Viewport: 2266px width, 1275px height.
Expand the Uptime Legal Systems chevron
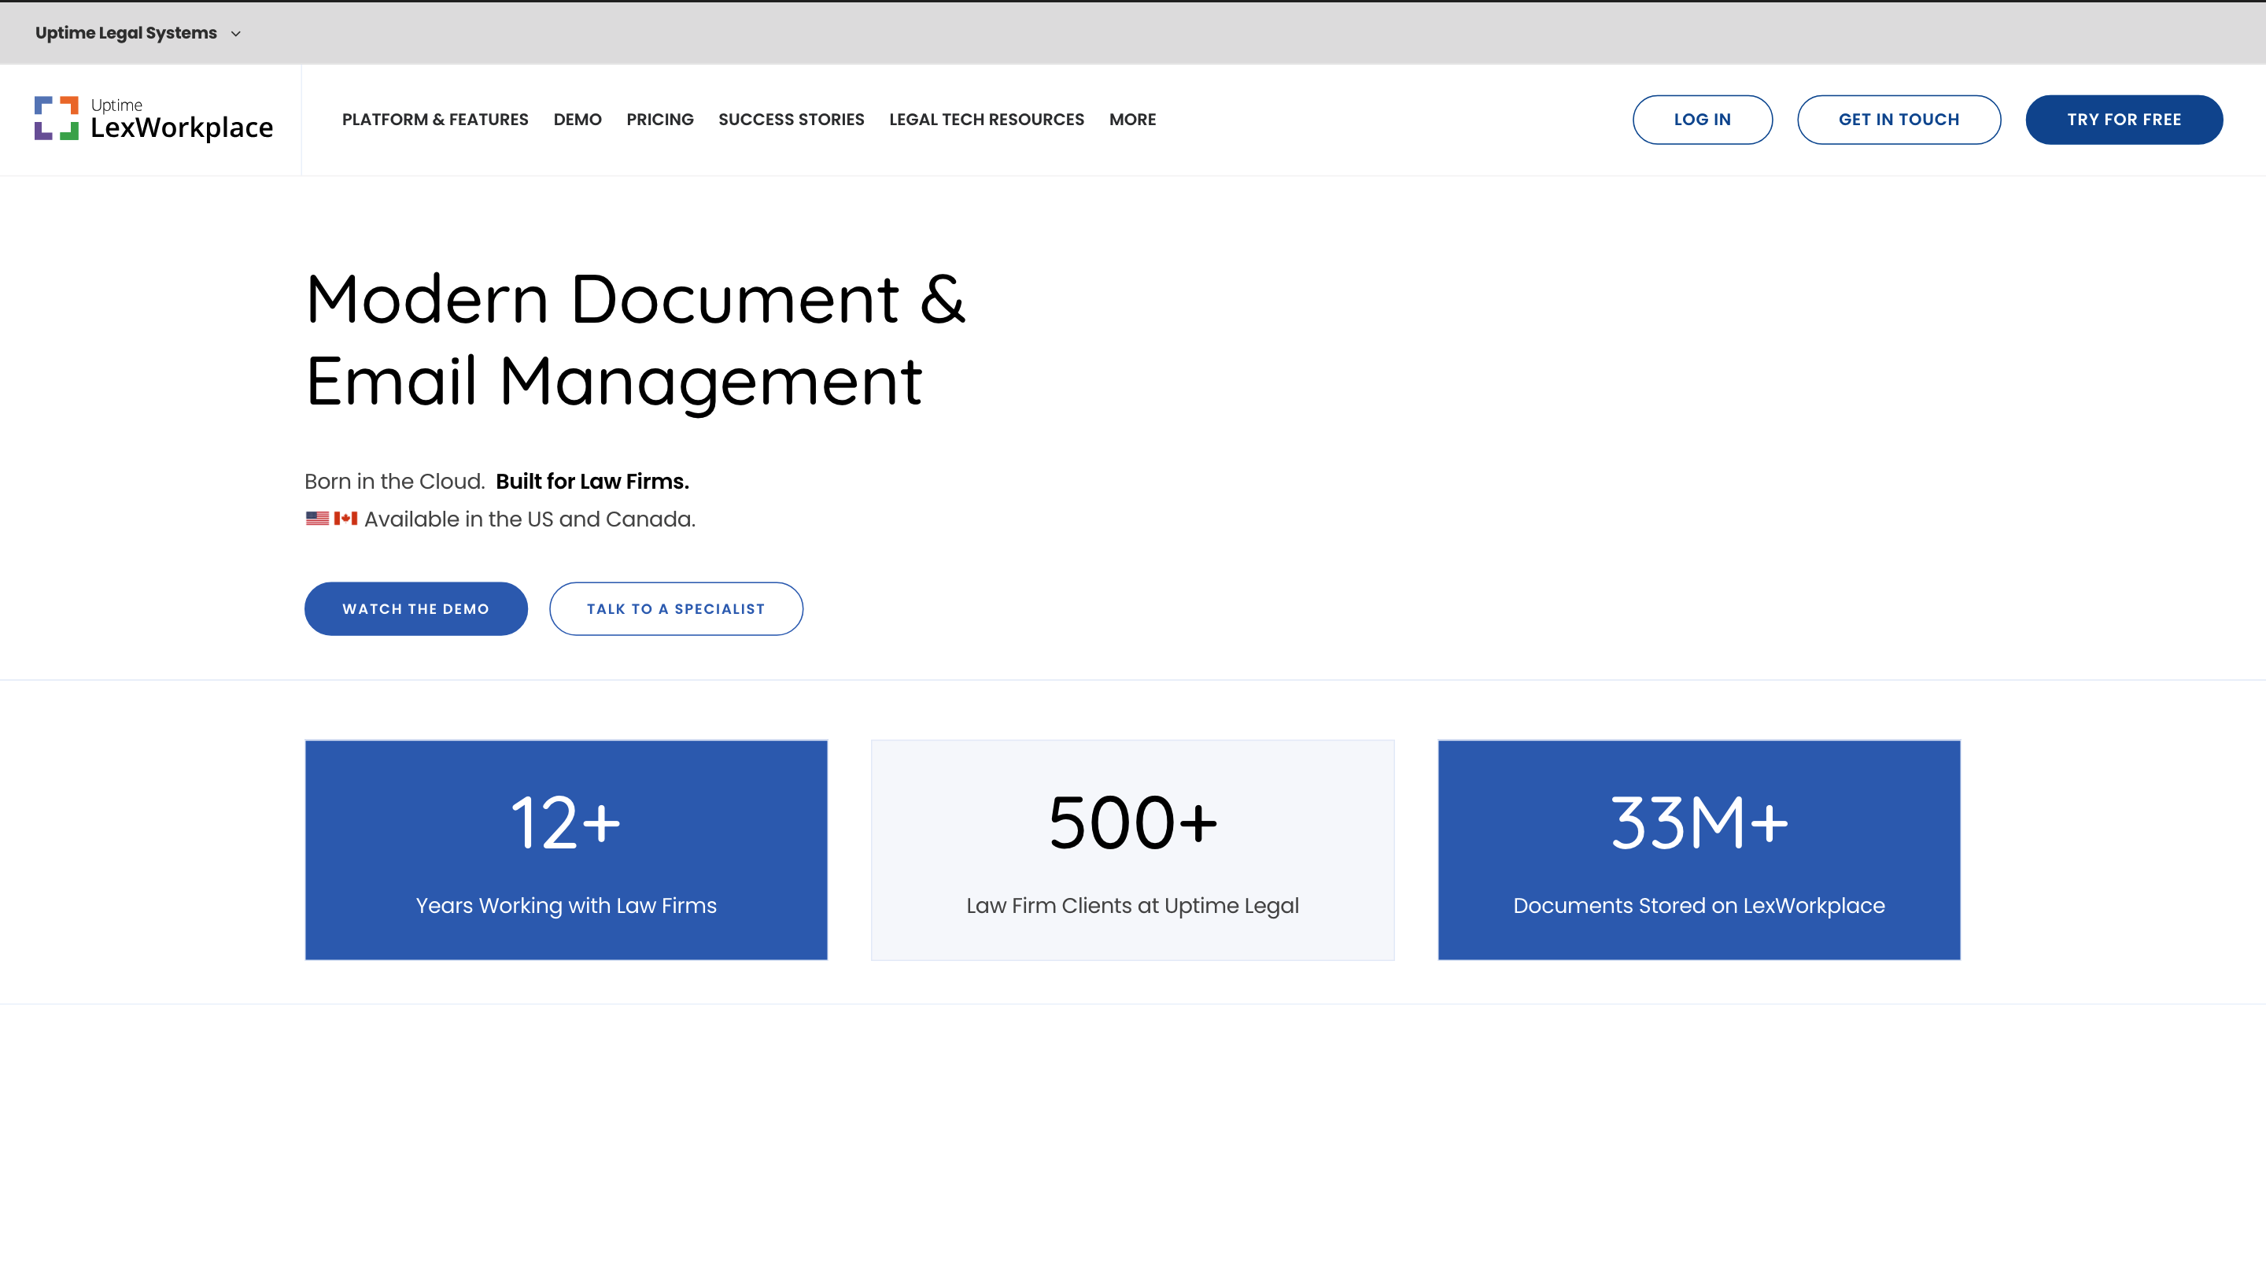pos(236,33)
